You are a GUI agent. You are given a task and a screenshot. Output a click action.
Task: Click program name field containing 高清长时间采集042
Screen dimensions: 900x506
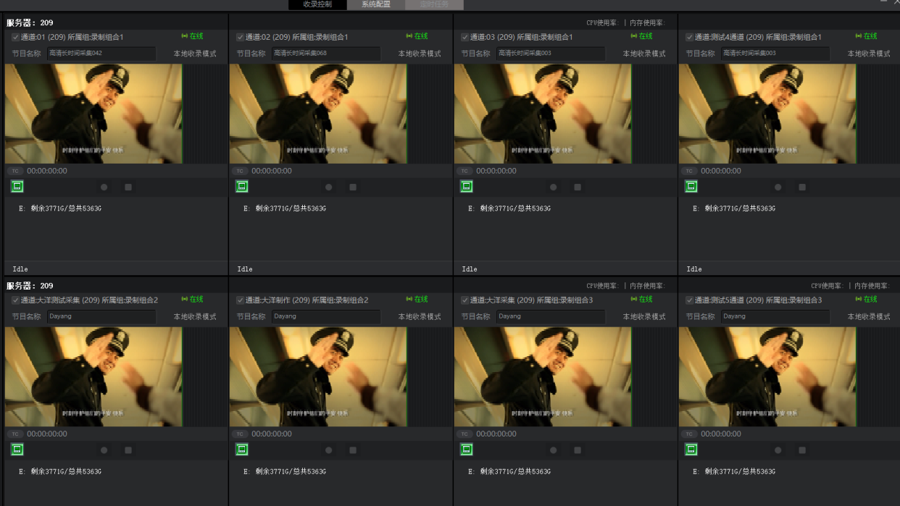101,54
